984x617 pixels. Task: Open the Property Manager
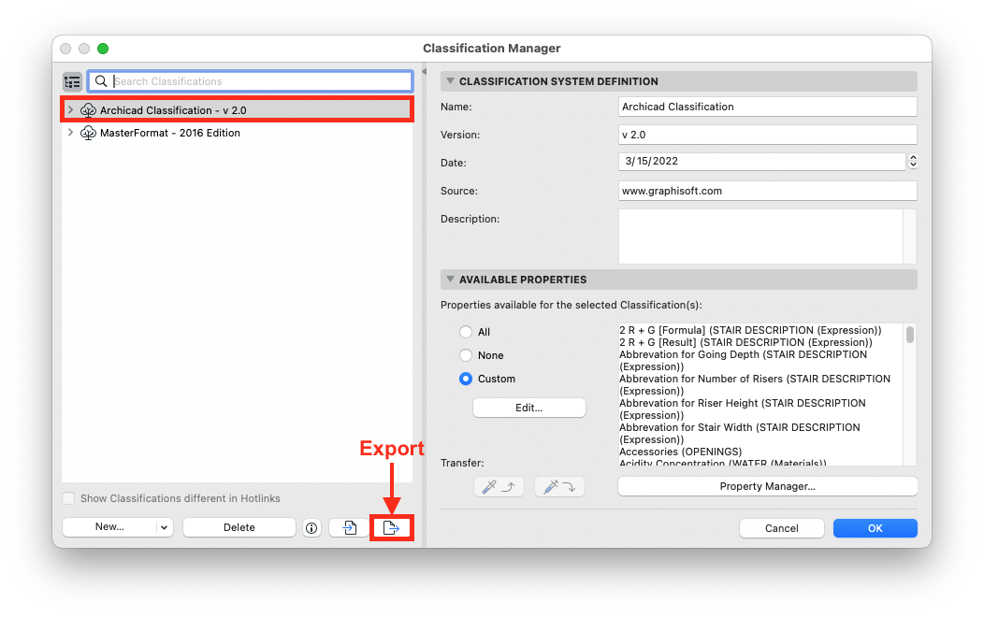tap(767, 486)
